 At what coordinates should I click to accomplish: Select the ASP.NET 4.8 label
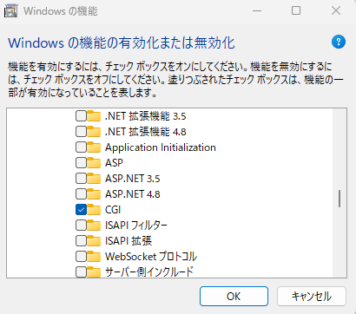click(133, 194)
